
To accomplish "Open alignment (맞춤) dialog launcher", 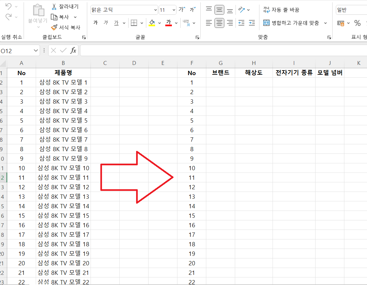I will tap(329, 37).
